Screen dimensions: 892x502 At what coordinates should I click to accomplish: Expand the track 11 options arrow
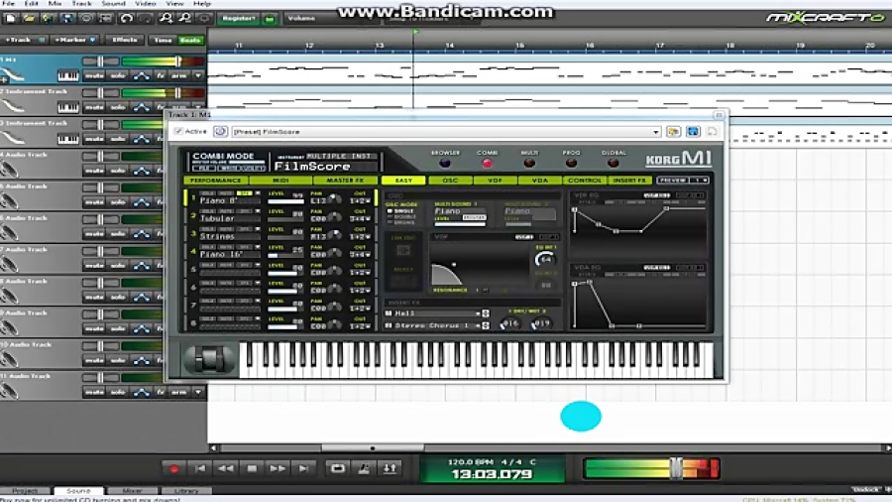(198, 392)
